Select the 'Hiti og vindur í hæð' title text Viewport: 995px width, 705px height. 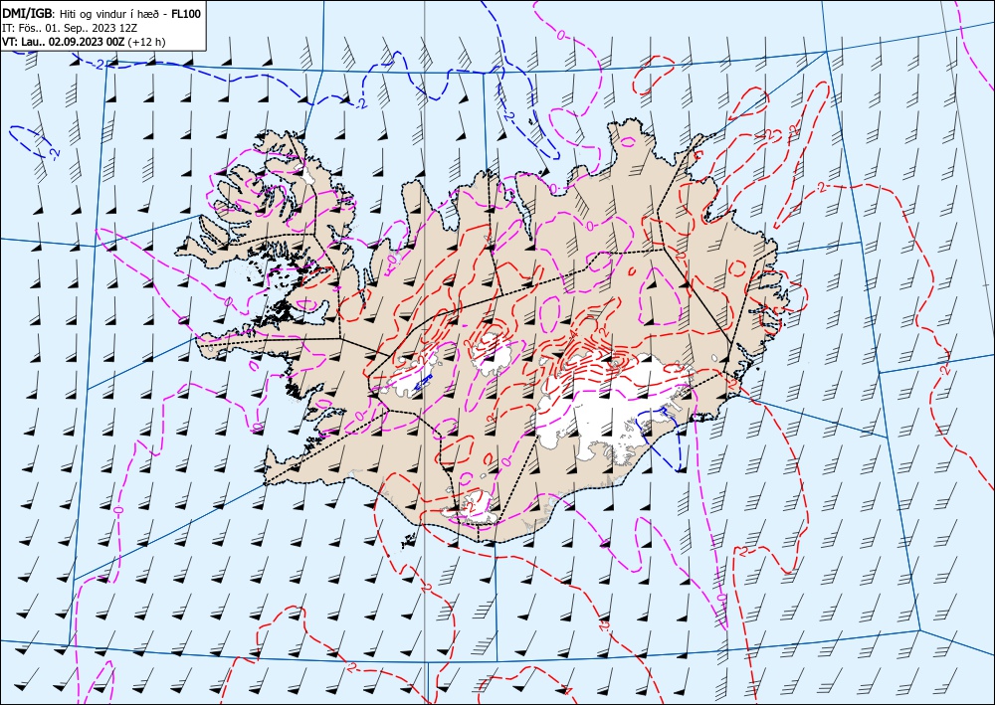(x=111, y=14)
